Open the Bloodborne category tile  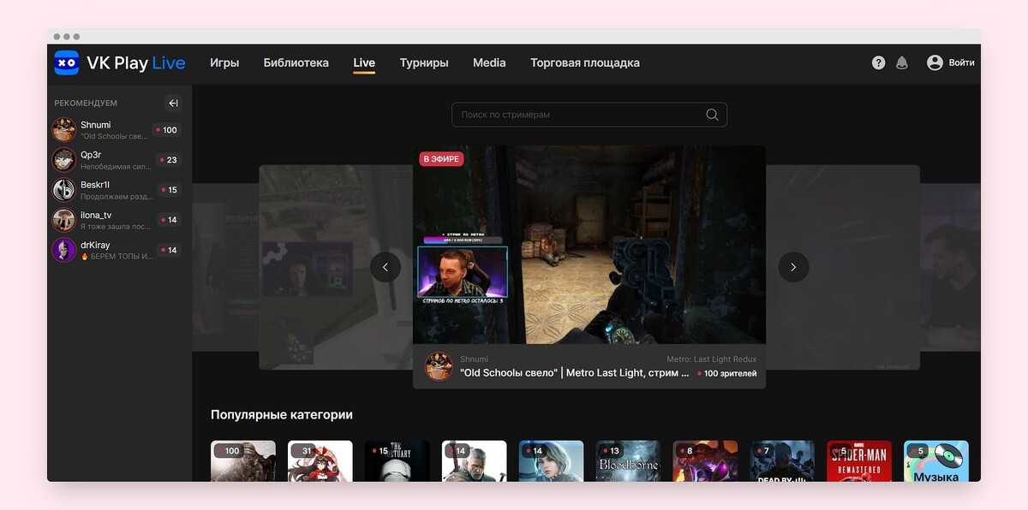click(628, 461)
